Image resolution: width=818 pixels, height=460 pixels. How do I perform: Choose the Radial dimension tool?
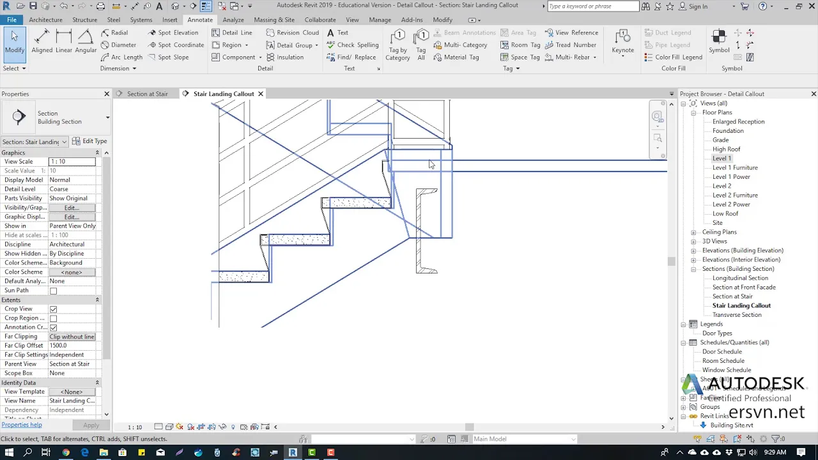pyautogui.click(x=114, y=33)
